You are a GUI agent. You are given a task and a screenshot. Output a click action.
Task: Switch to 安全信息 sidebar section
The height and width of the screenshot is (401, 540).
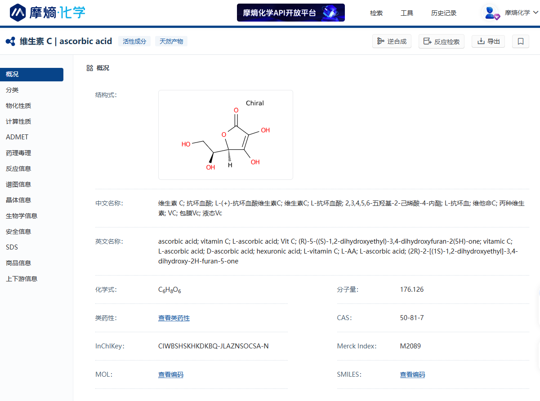[18, 232]
